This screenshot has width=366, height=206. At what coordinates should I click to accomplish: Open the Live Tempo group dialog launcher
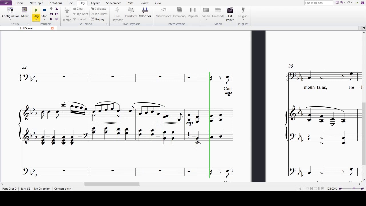(106, 24)
